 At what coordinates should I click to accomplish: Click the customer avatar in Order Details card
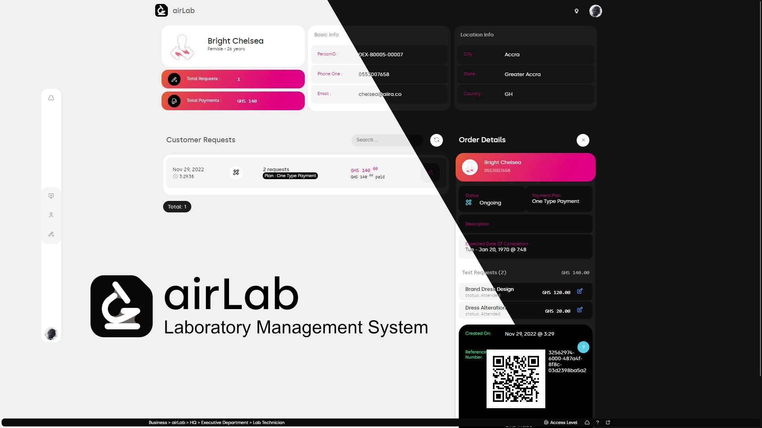470,167
